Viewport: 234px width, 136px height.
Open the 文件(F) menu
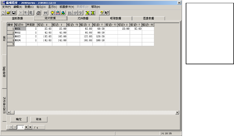[x=6, y=7]
